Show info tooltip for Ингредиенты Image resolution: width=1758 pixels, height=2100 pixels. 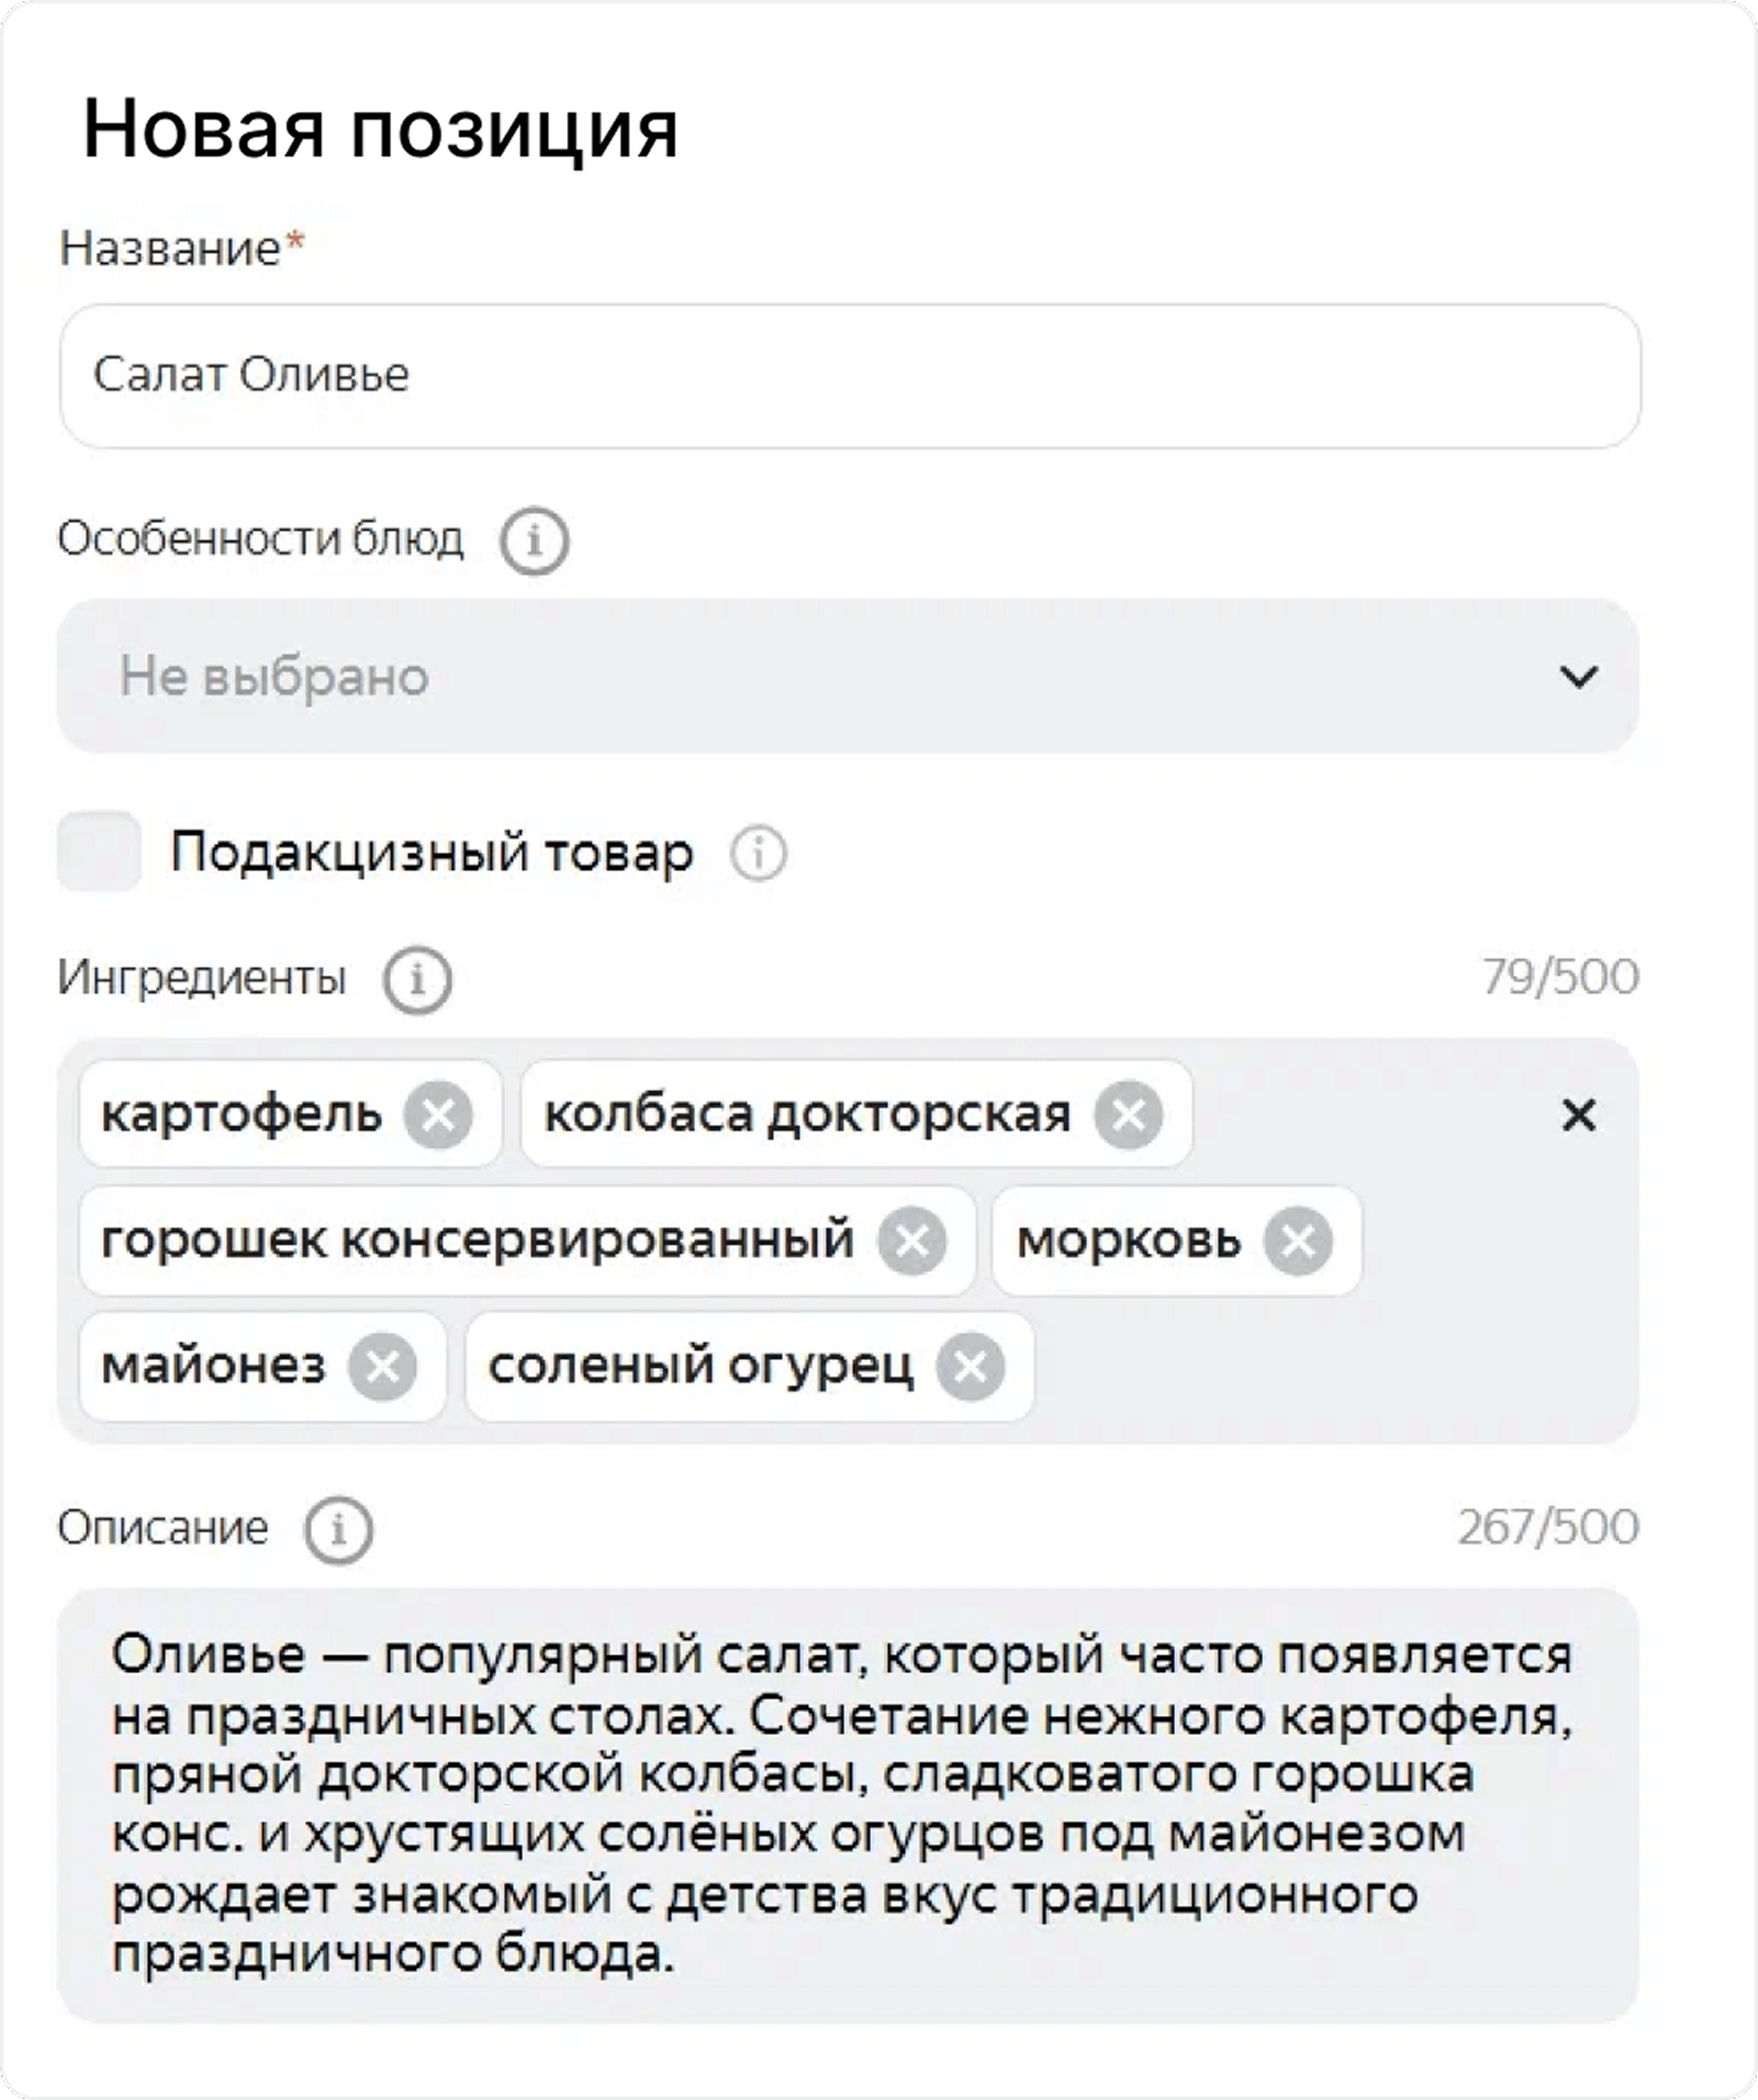(417, 980)
